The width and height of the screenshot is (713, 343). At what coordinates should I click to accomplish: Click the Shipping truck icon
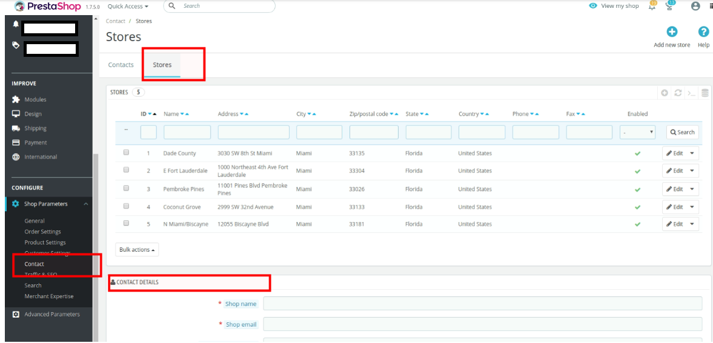pos(16,128)
